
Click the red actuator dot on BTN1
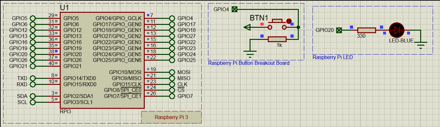click(289, 21)
